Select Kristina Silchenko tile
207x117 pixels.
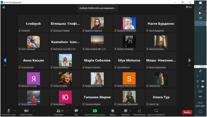(x=129, y=42)
